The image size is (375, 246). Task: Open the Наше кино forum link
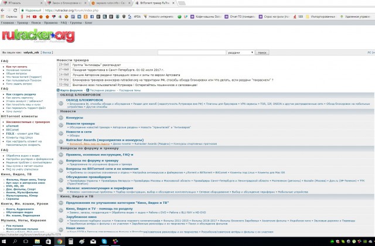click(x=76, y=228)
